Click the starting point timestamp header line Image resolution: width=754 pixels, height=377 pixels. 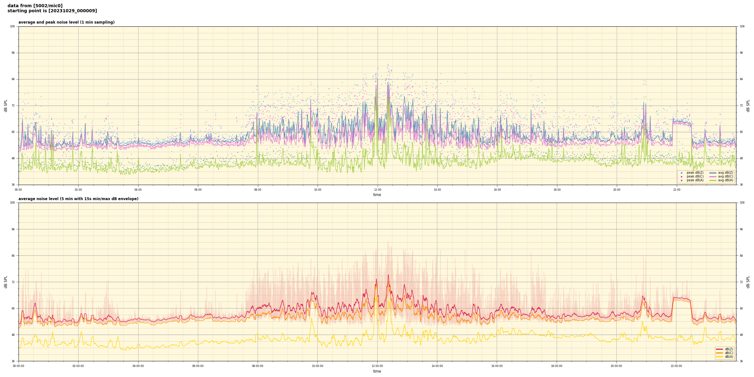(x=52, y=11)
